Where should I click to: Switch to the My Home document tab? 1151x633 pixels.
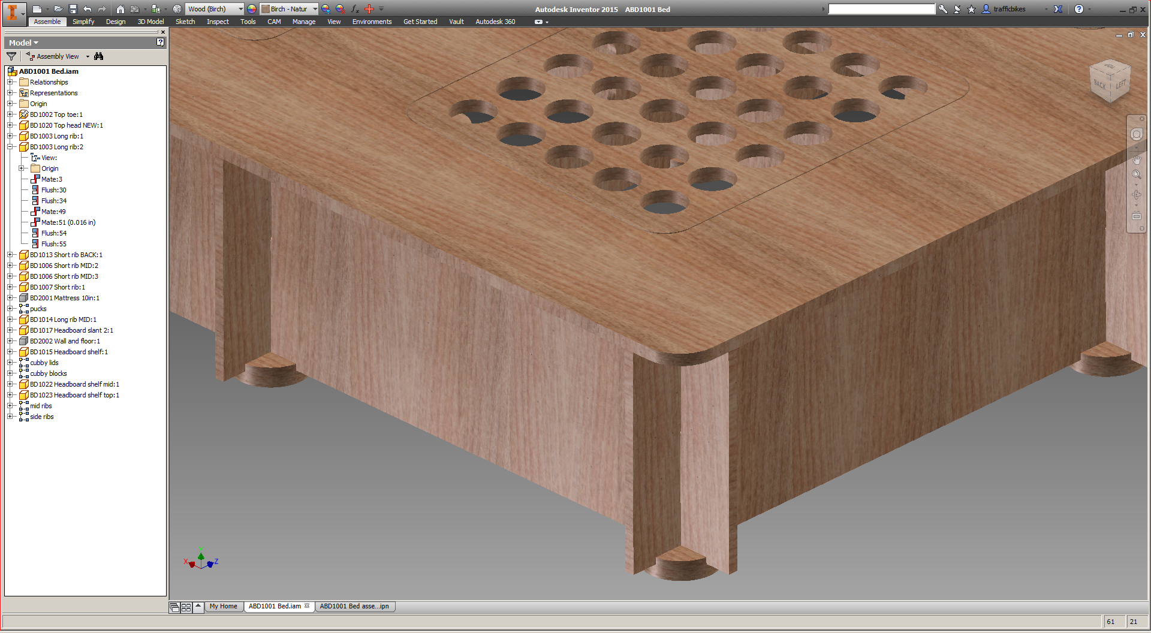pyautogui.click(x=224, y=607)
